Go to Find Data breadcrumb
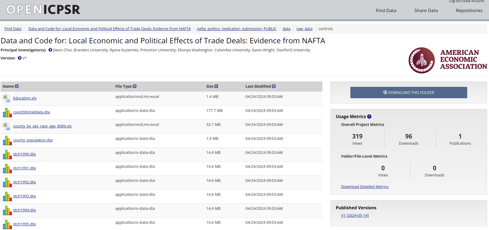Viewport: 489px width, 230px height. tap(13, 29)
